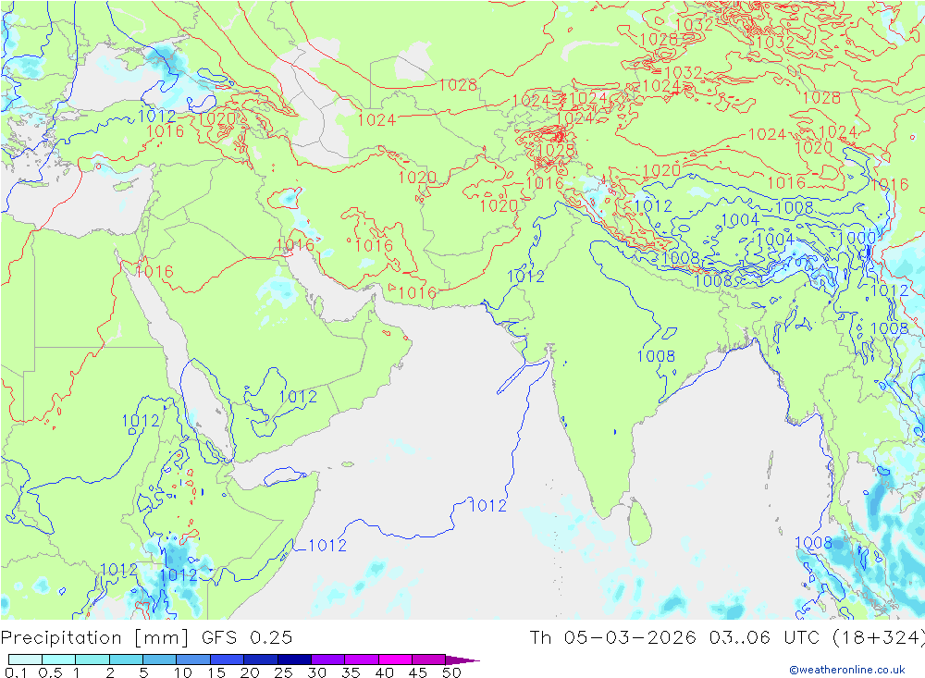Open the weatheronline.co.uk copyright link

(x=847, y=669)
